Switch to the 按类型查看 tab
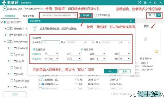 28,16
